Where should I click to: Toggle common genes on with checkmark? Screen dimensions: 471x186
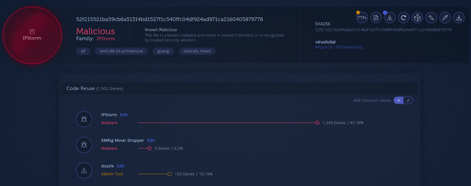click(x=408, y=100)
